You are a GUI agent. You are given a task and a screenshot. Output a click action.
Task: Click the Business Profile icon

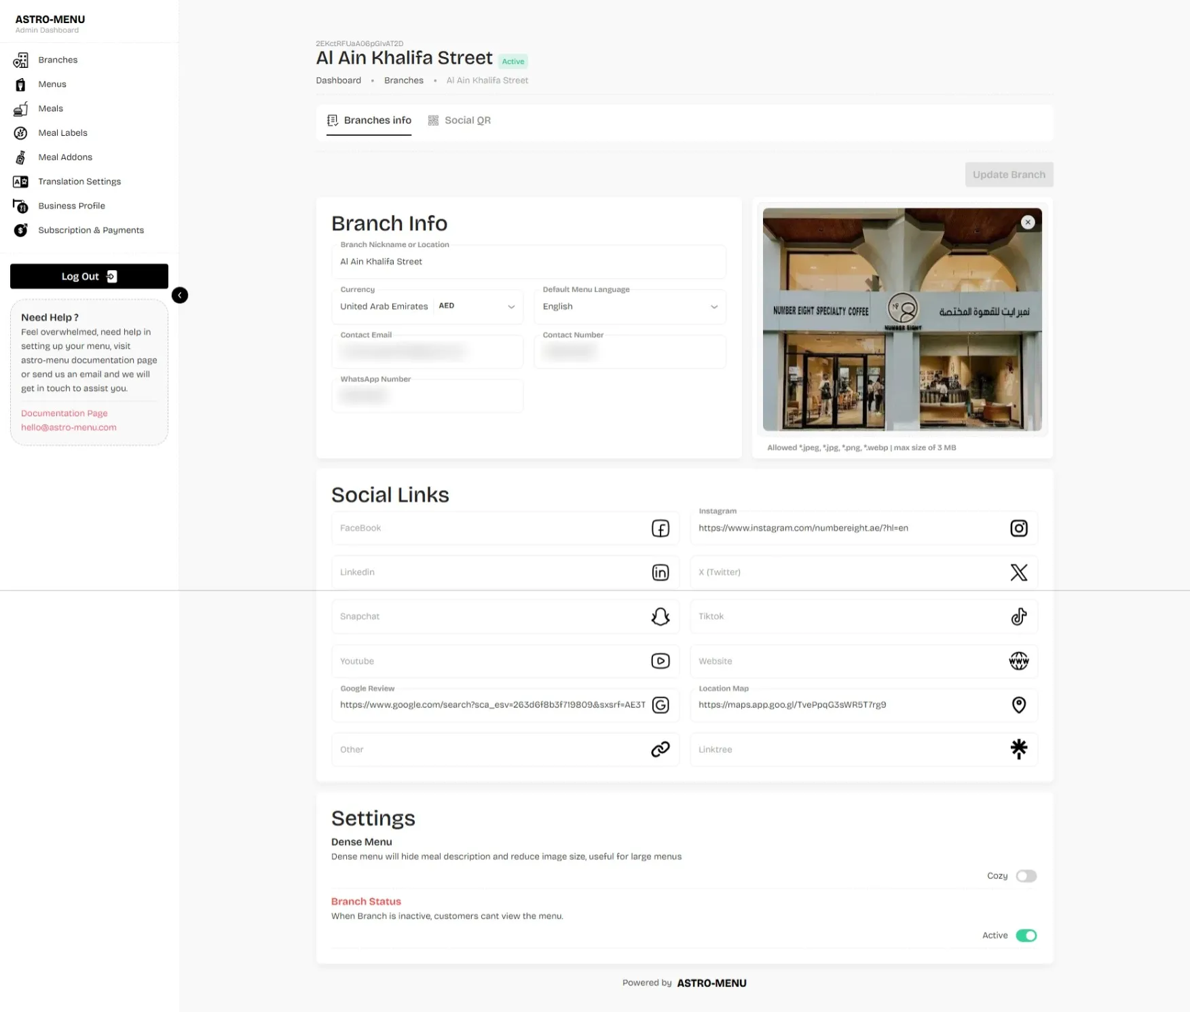[20, 206]
